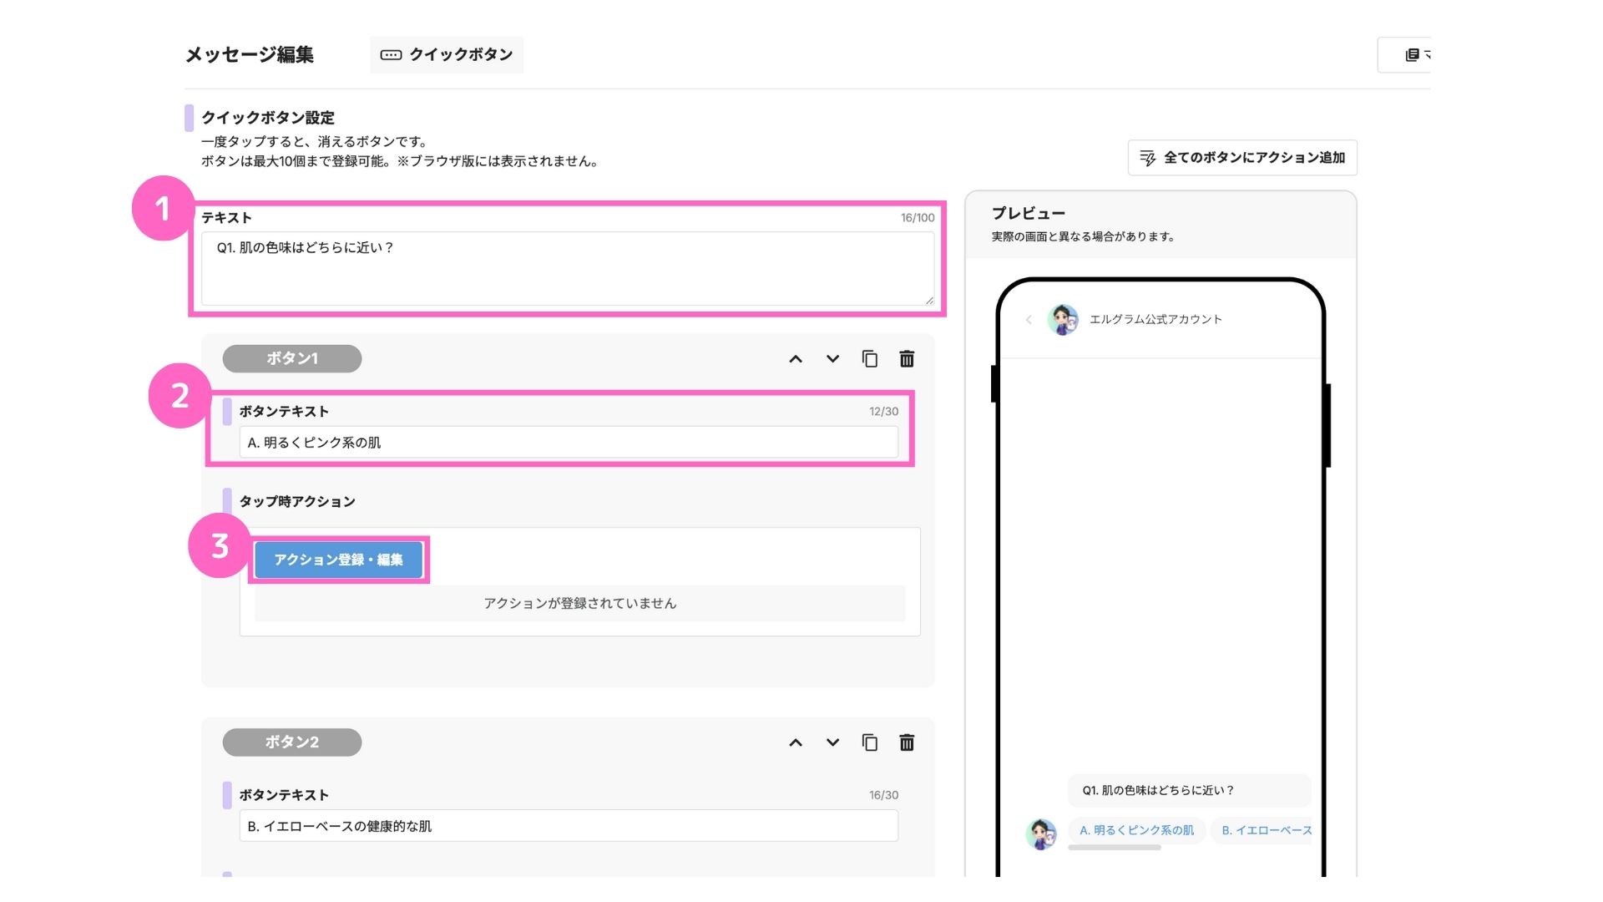
Task: Click the back arrow in phone preview
Action: point(1029,319)
